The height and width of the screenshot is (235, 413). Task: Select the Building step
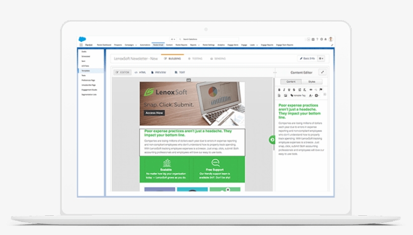point(173,59)
